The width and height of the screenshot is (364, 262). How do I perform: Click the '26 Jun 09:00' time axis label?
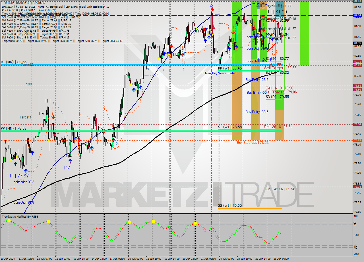point(281,259)
